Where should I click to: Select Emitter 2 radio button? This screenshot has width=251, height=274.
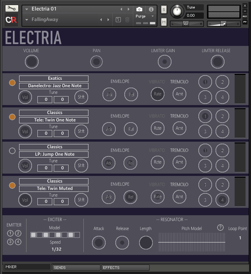tap(18, 233)
